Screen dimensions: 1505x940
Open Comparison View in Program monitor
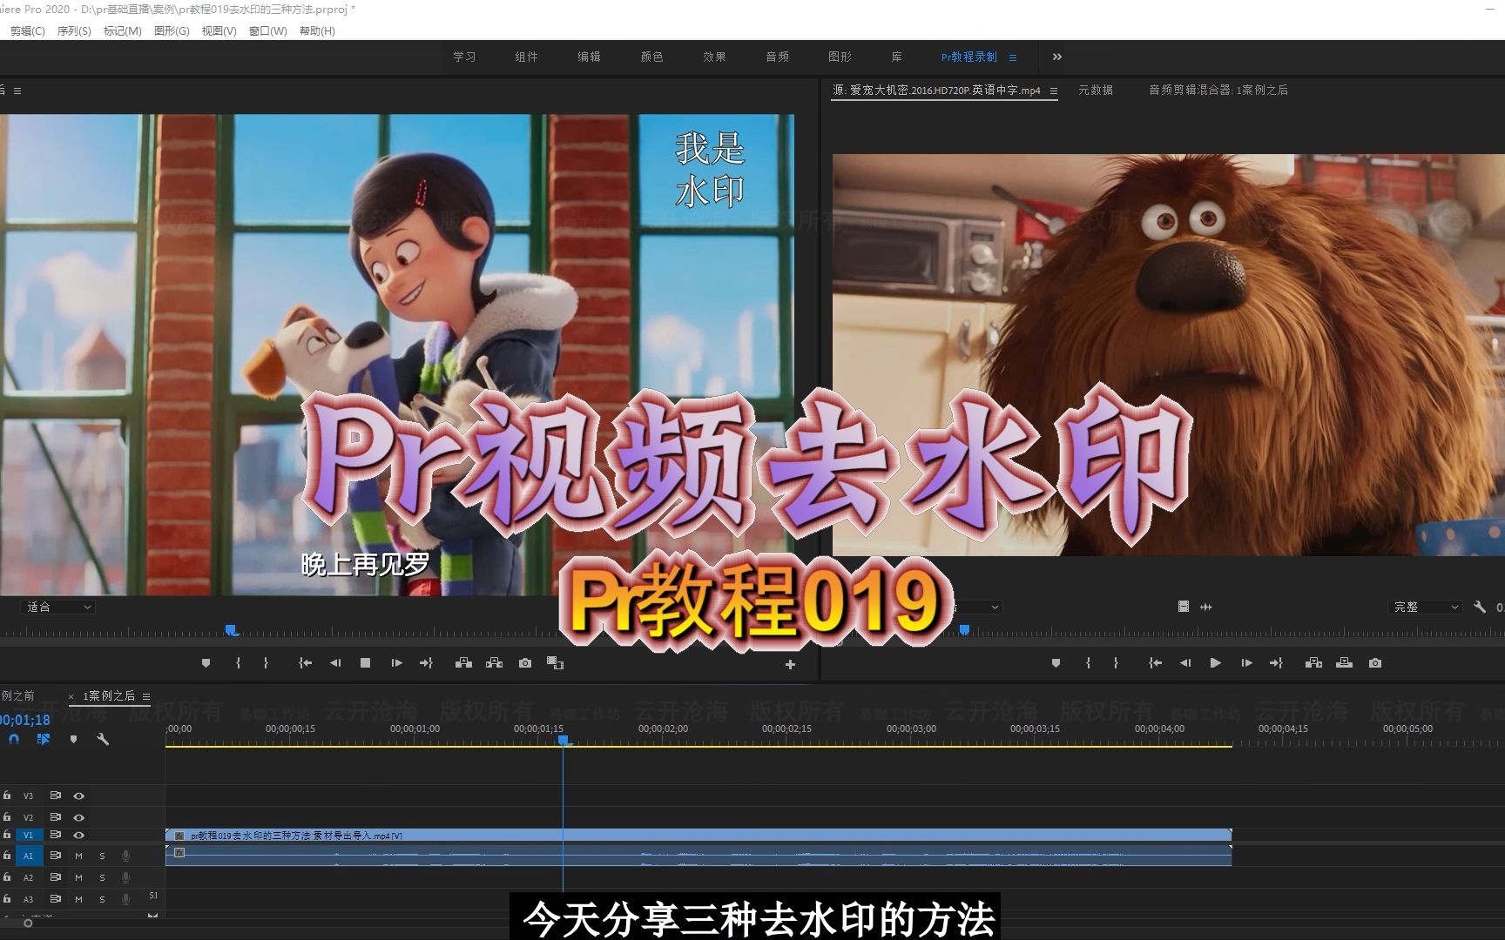[x=555, y=663]
